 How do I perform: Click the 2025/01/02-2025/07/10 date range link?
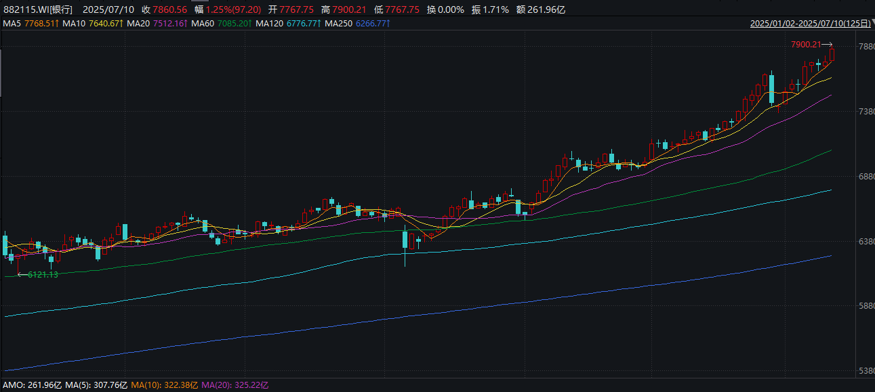pyautogui.click(x=807, y=24)
